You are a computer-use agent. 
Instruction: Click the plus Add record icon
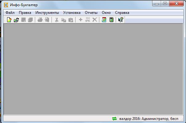coord(81,19)
